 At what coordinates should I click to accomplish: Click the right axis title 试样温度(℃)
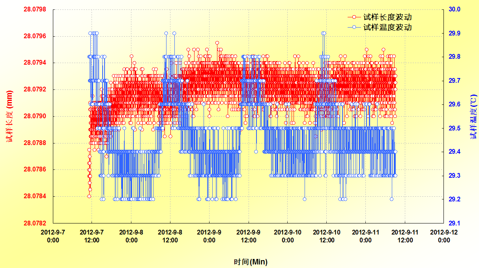[473, 117]
